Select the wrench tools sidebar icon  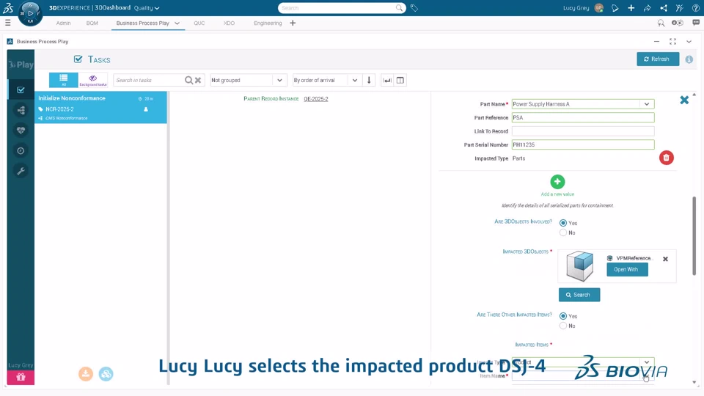point(21,171)
